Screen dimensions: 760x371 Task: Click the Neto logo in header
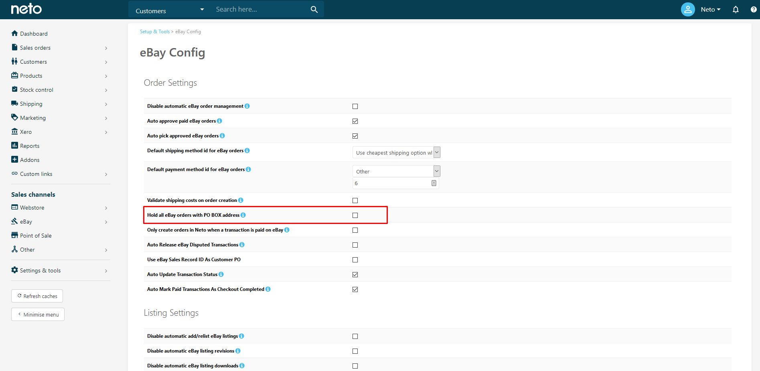[26, 9]
